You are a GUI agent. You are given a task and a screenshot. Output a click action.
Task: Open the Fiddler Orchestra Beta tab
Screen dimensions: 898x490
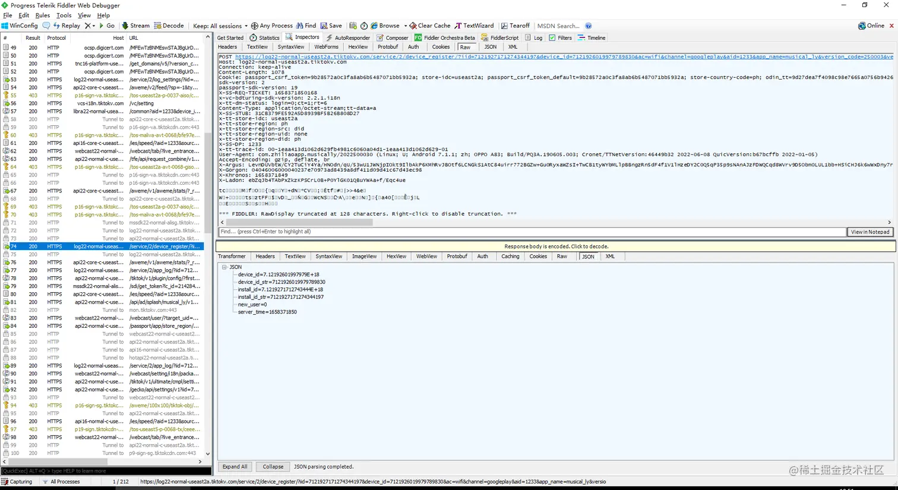(x=444, y=37)
